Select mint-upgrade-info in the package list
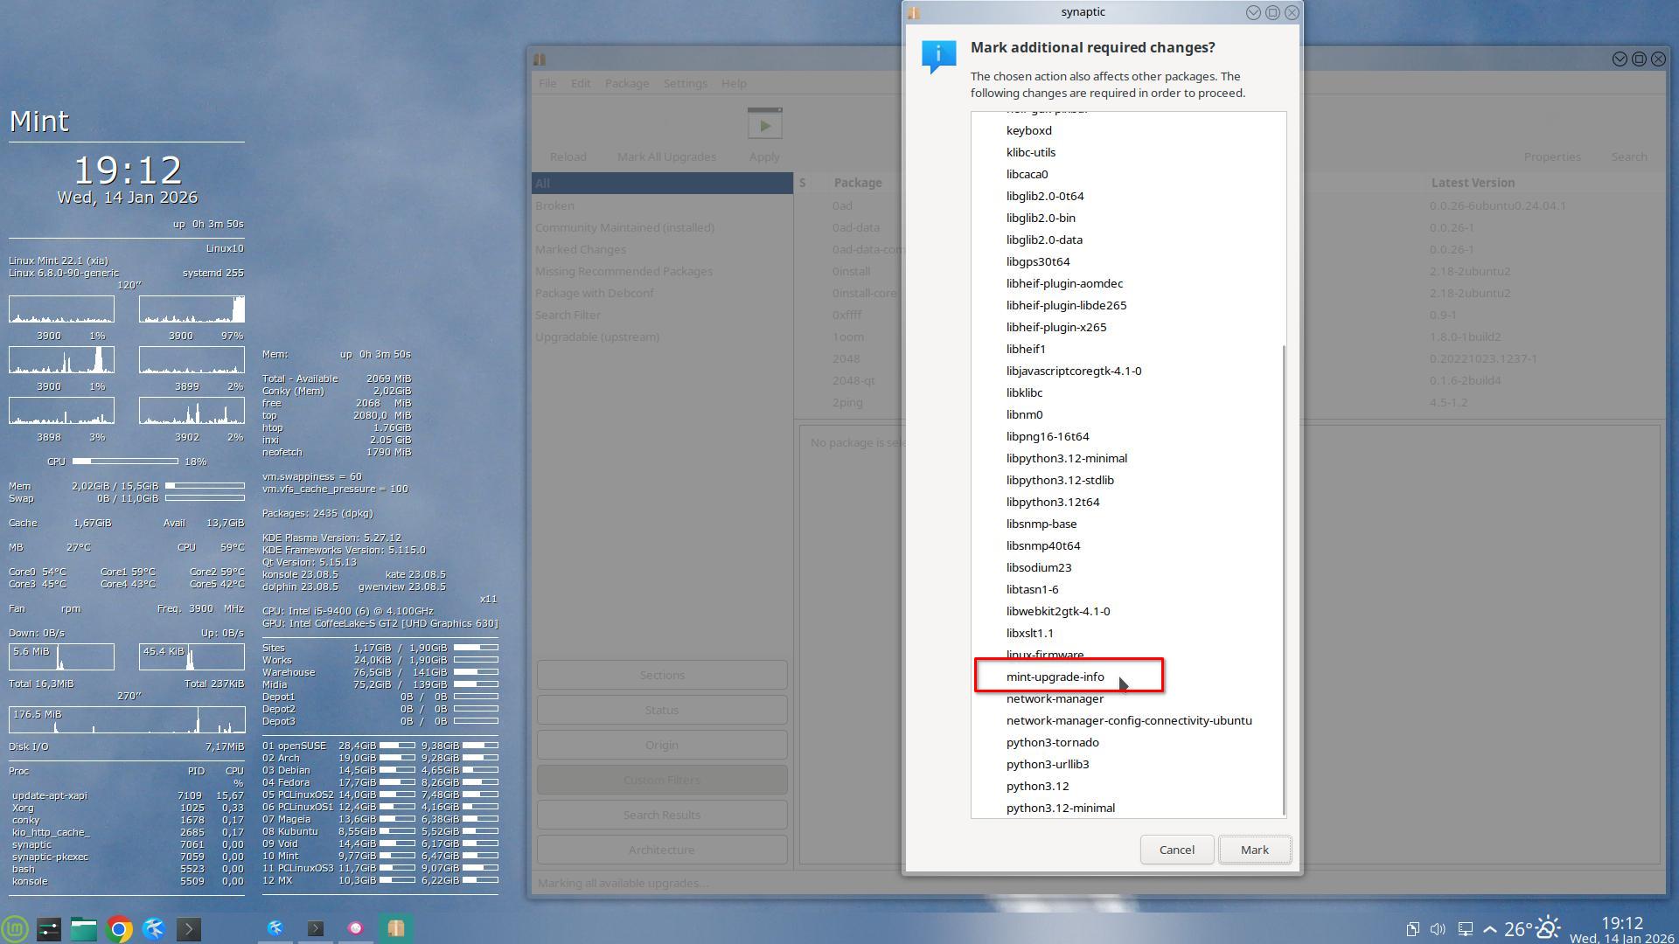Image resolution: width=1679 pixels, height=944 pixels. click(x=1055, y=677)
